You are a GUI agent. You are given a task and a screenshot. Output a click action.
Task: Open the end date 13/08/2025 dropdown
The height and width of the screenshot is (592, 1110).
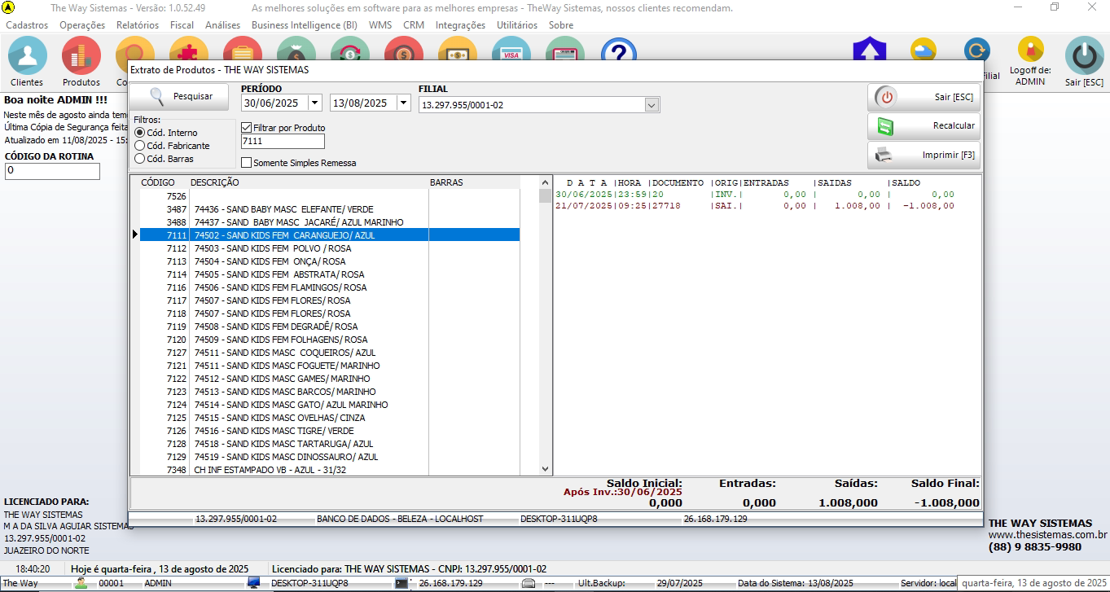click(403, 103)
